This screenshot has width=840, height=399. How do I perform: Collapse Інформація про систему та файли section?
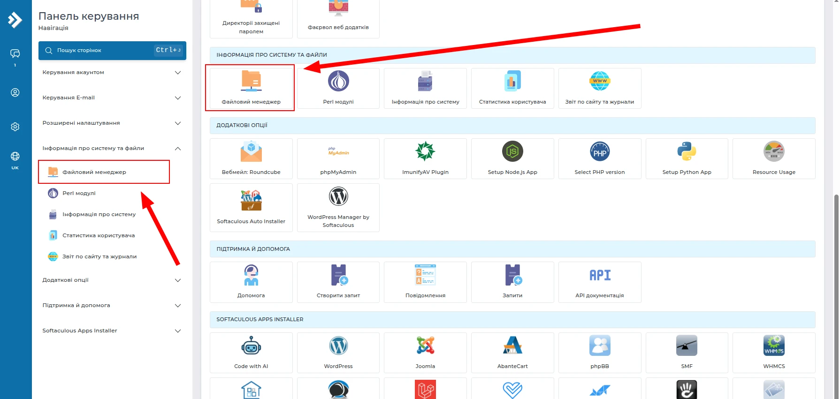pyautogui.click(x=112, y=148)
